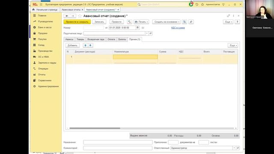274x154 pixels.
Task: Open favorites star in title bar
Action: coord(203,4)
